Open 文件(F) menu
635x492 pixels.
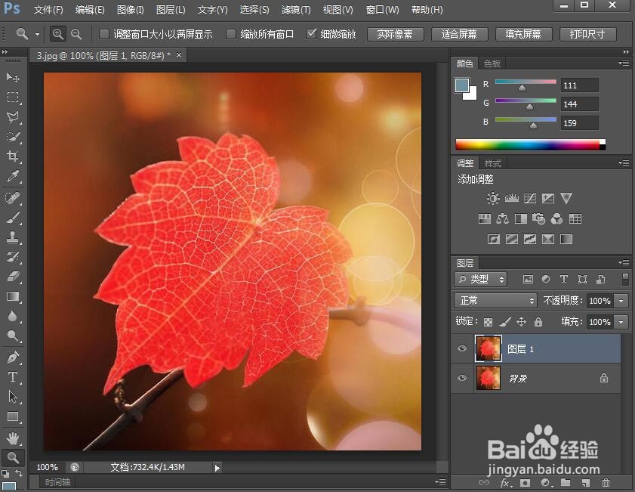point(48,10)
